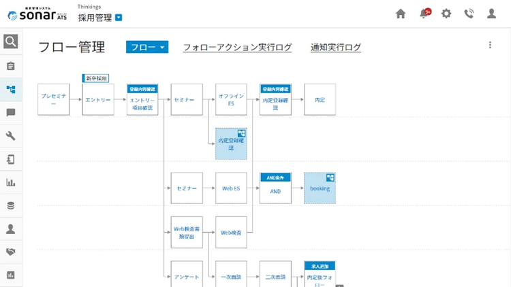Viewport: 511px width, 287px height.
Task: Open settings gear in top bar
Action: [446, 14]
